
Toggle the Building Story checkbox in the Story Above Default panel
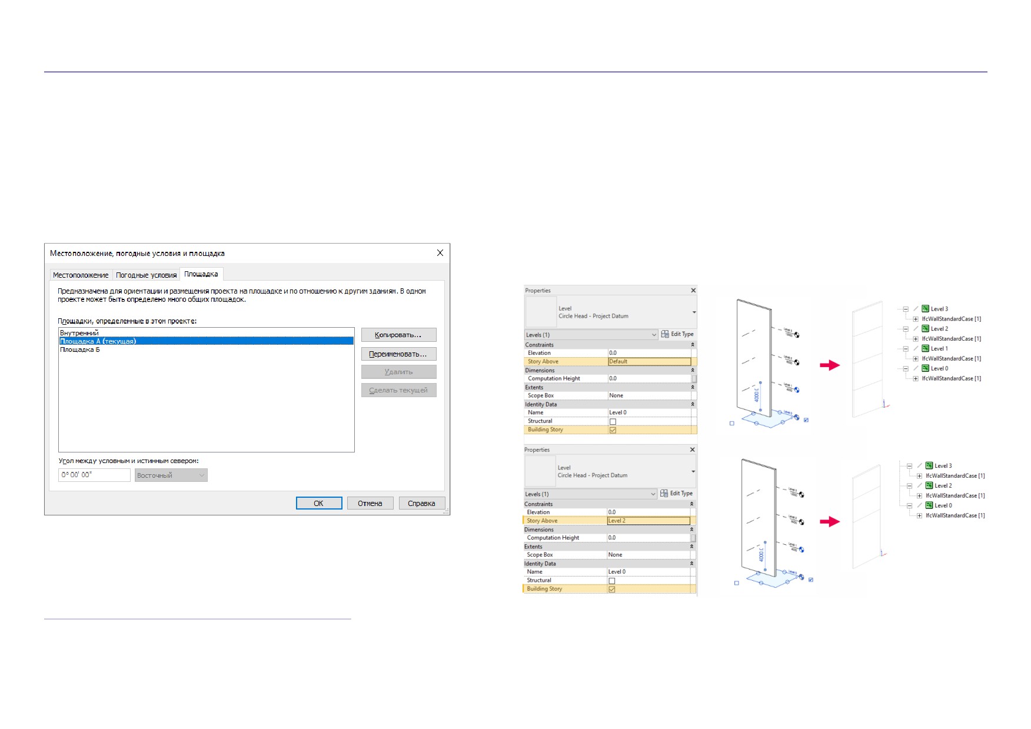coord(613,430)
